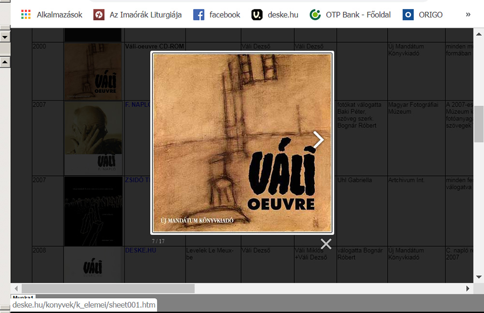Select the Magyar Fotográfiai Múzeum cell

[x=416, y=138]
